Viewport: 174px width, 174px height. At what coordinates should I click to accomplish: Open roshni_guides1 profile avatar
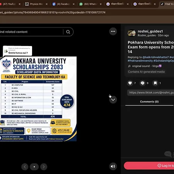coord(131,33)
